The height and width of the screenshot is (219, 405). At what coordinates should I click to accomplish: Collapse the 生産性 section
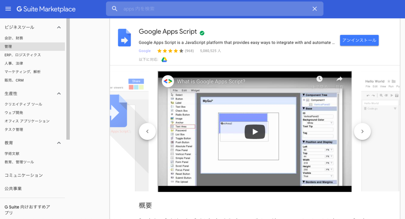(59, 93)
